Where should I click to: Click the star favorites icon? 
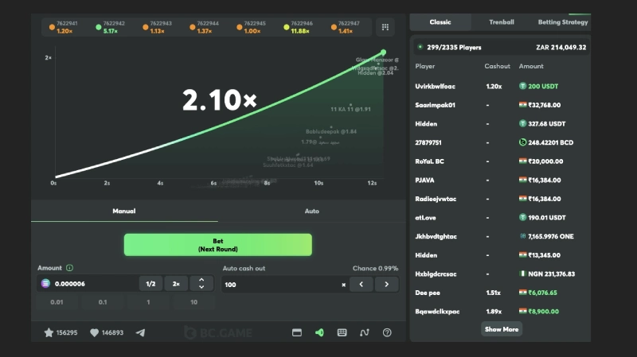coord(48,333)
